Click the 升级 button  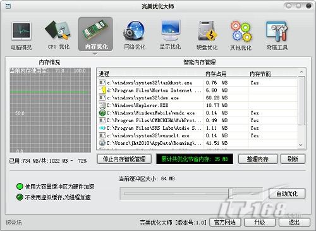(x=260, y=222)
